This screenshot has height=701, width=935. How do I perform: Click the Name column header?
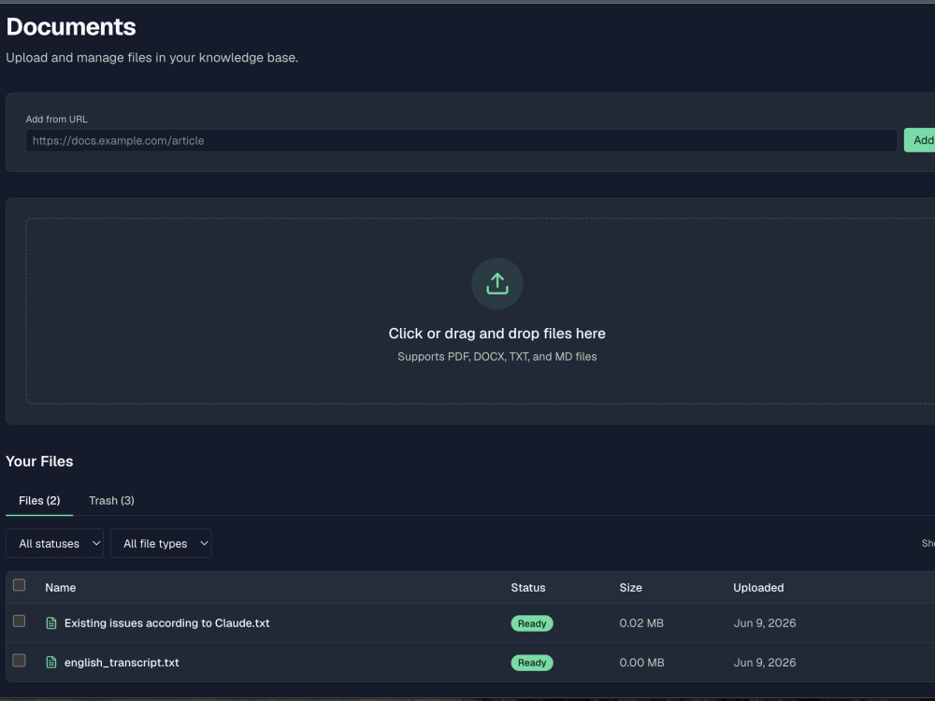[60, 588]
